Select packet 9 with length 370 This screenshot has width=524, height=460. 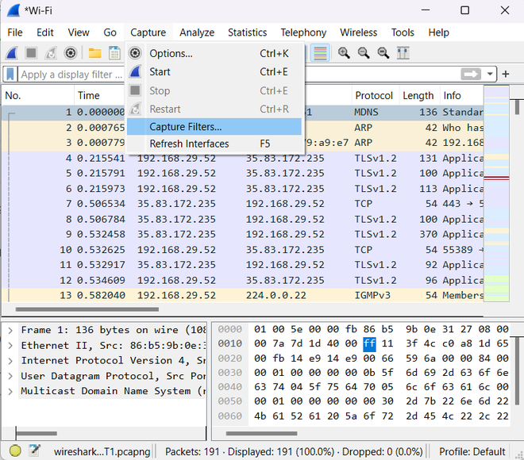coord(243,234)
